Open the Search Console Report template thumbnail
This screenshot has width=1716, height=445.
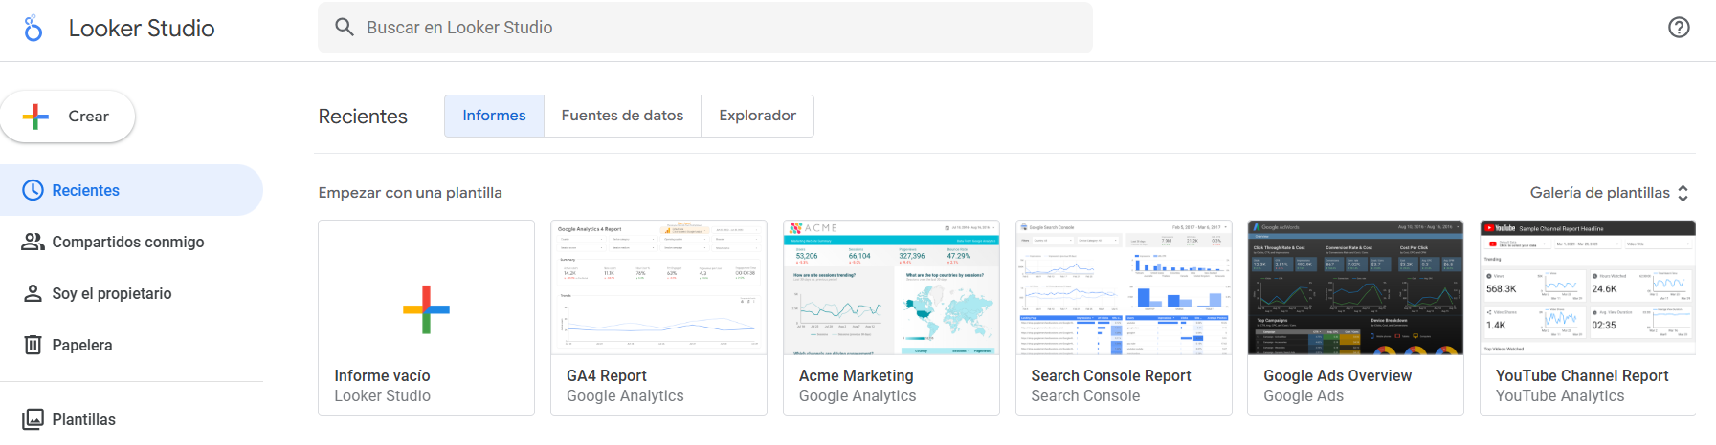pyautogui.click(x=1124, y=287)
